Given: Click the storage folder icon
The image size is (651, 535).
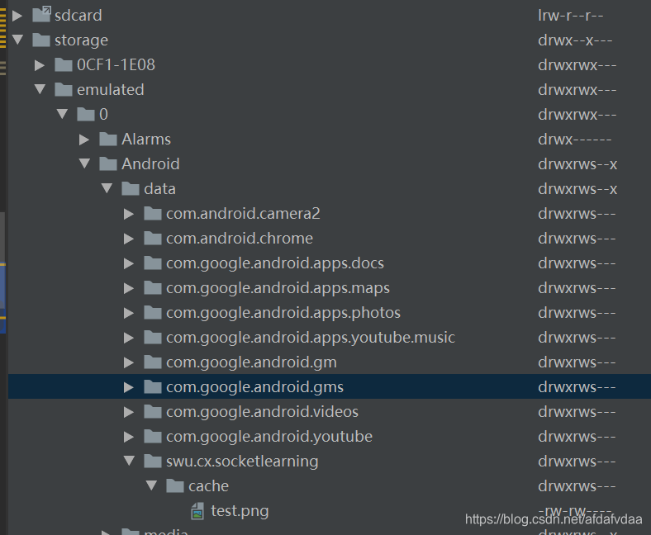Looking at the screenshot, I should 41,40.
